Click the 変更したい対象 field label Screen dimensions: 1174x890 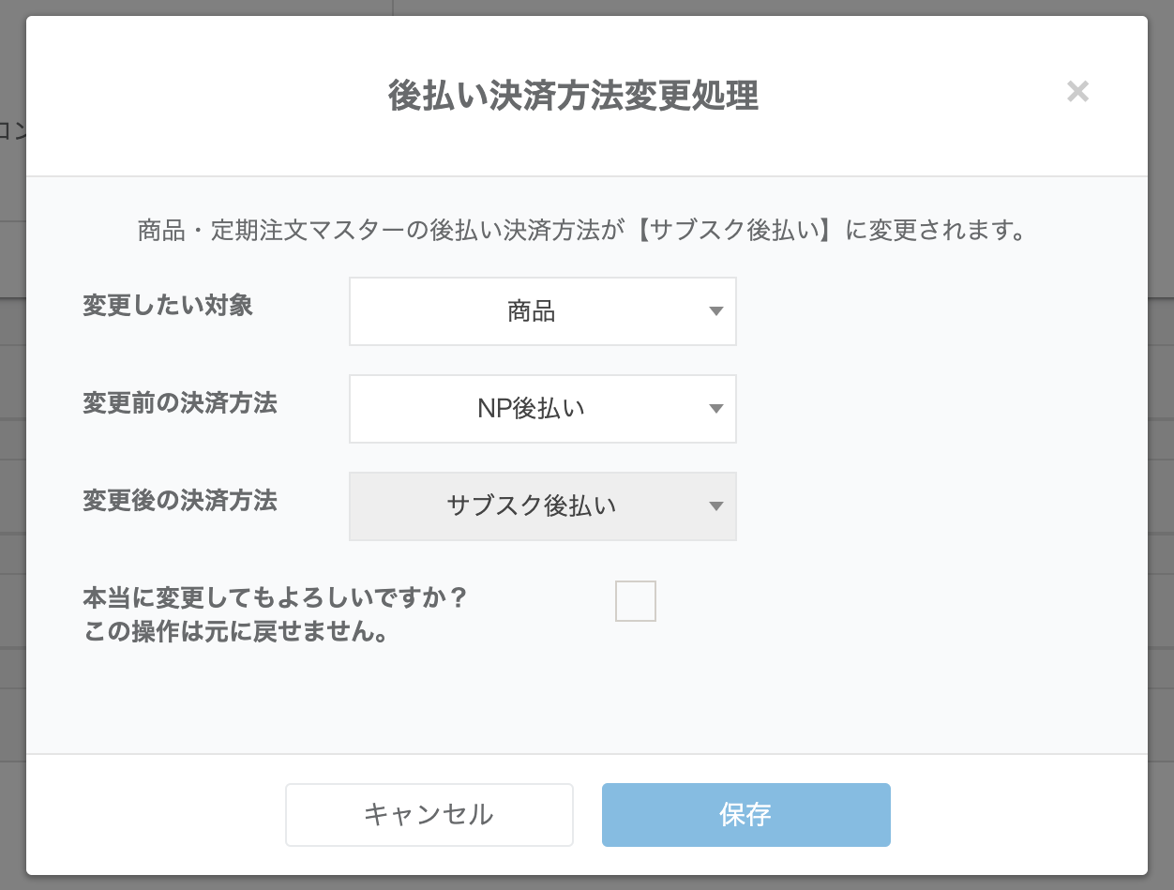[x=168, y=306]
